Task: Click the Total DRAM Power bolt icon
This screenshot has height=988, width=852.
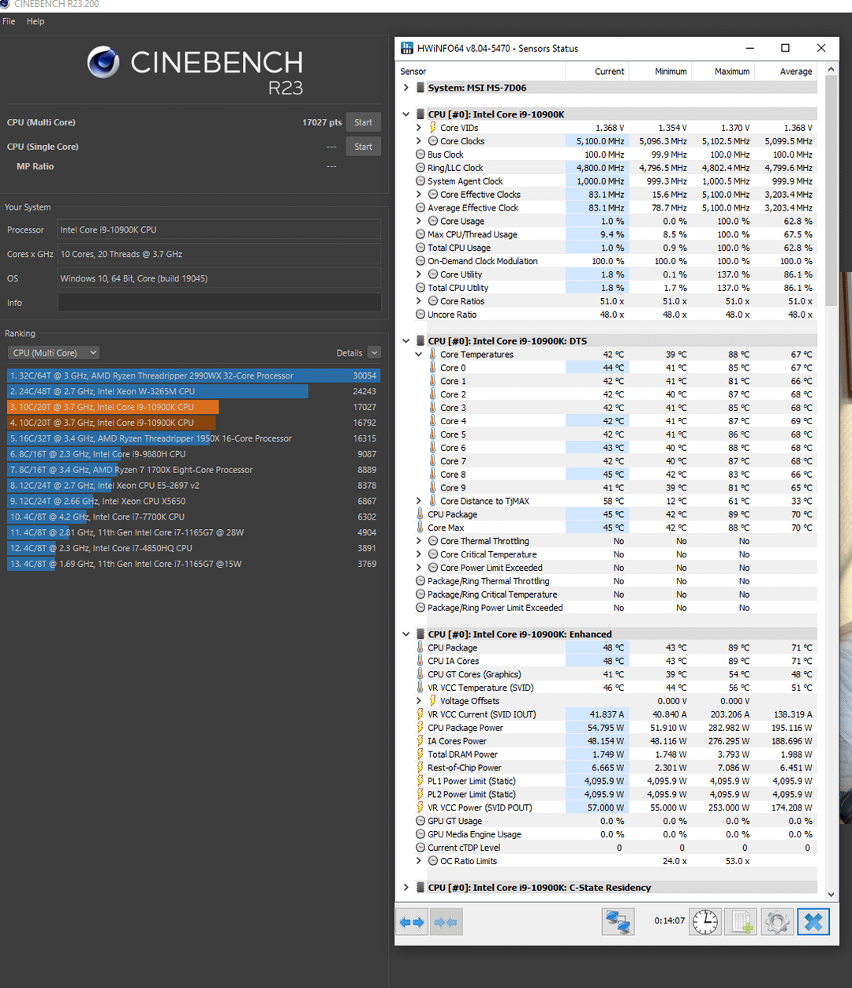Action: [x=420, y=755]
